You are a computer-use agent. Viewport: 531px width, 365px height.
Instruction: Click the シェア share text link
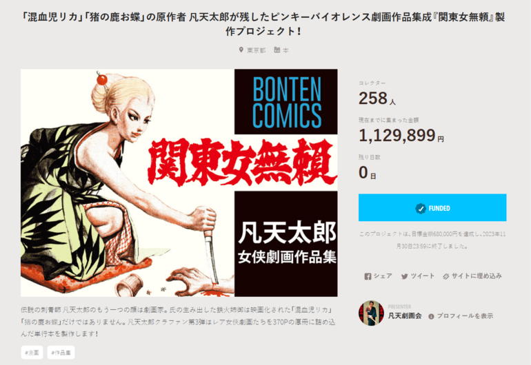tap(383, 276)
